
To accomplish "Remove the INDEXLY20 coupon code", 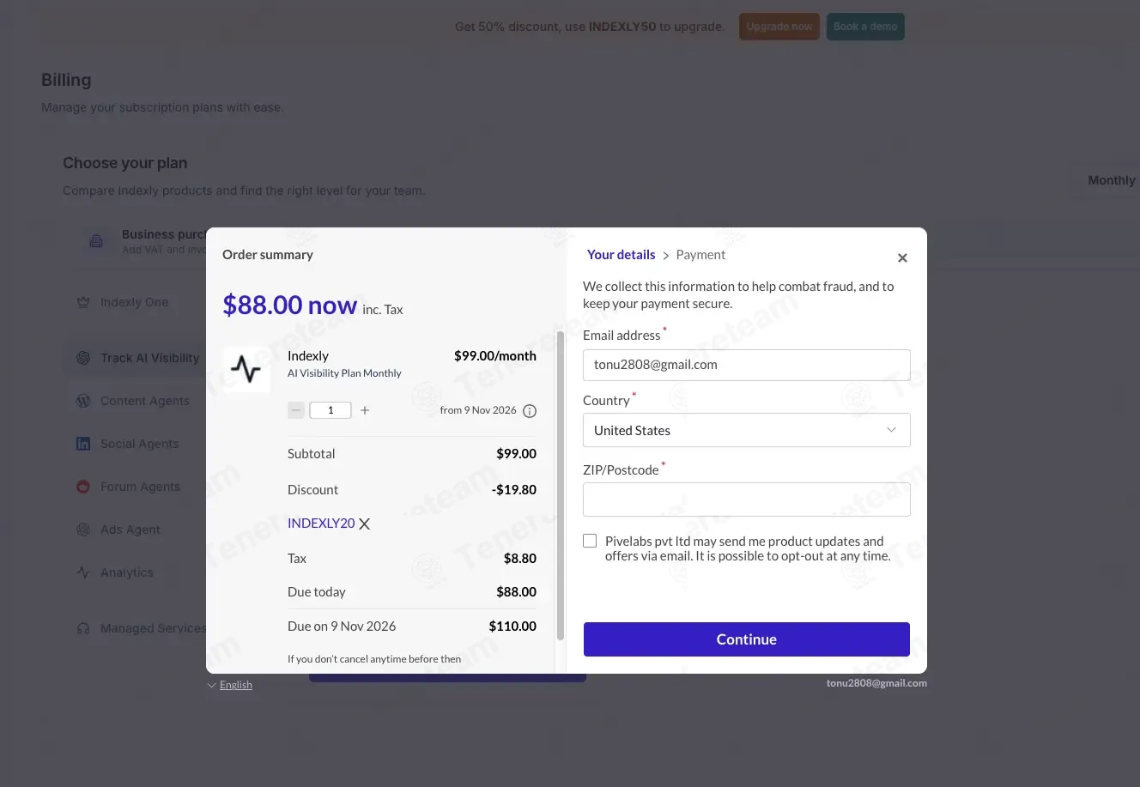I will [x=365, y=524].
